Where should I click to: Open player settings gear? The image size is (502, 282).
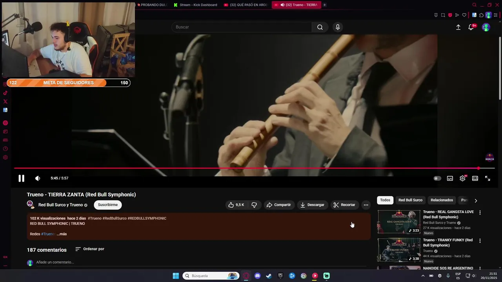462,178
